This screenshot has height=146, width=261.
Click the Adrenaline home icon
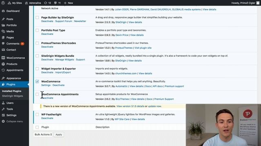pyautogui.click(x=26, y=3)
